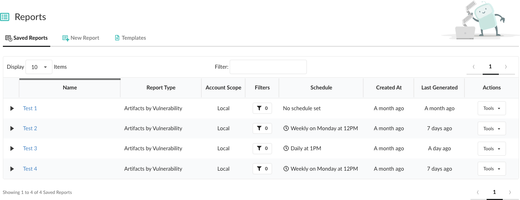Click the clock icon in Test 3 schedule
520x200 pixels.
click(286, 148)
